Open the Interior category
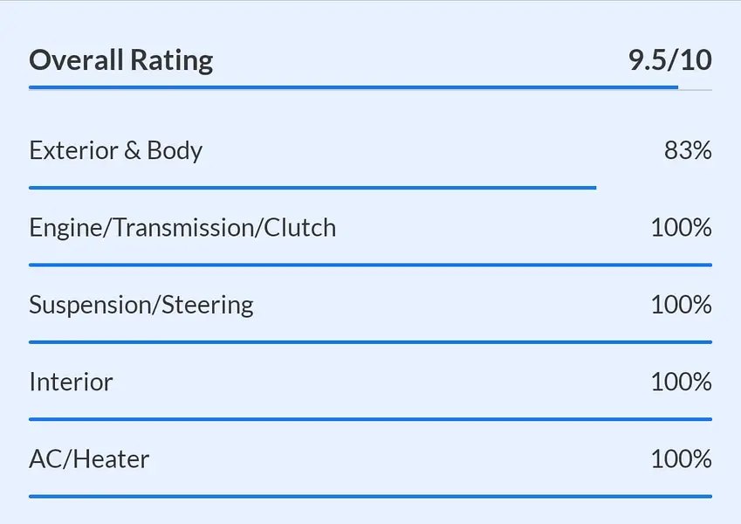This screenshot has height=524, width=741. [x=71, y=382]
